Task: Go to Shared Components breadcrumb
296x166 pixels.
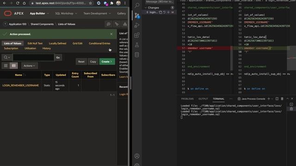Action: [x=42, y=24]
